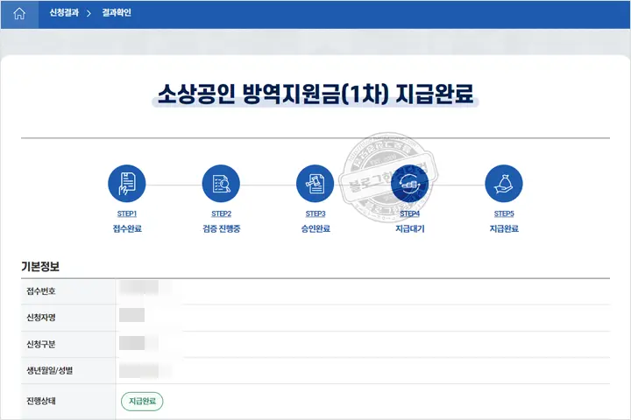Select the STEP4 지급대기 transfer icon
This screenshot has width=631, height=420.
tap(409, 183)
